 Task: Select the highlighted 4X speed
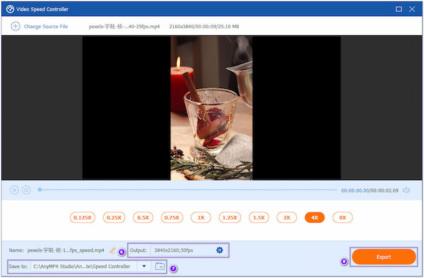point(314,217)
